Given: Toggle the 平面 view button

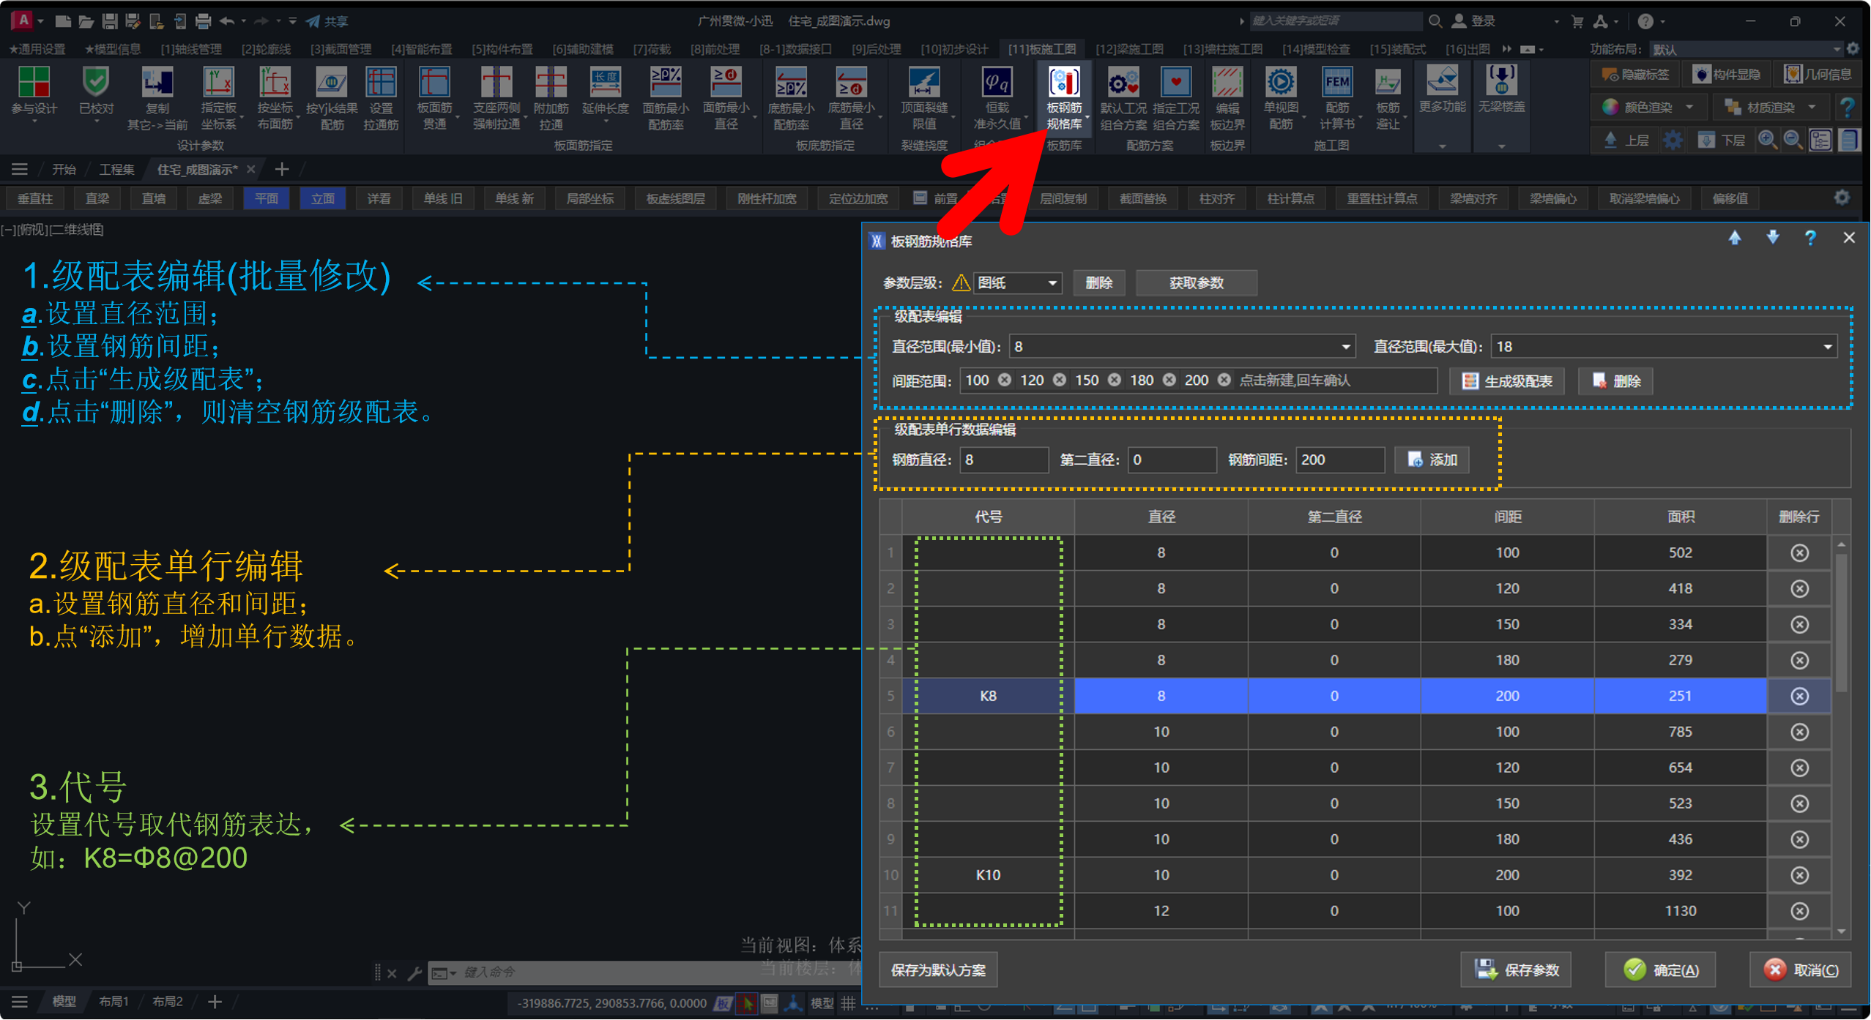Looking at the screenshot, I should pyautogui.click(x=267, y=199).
